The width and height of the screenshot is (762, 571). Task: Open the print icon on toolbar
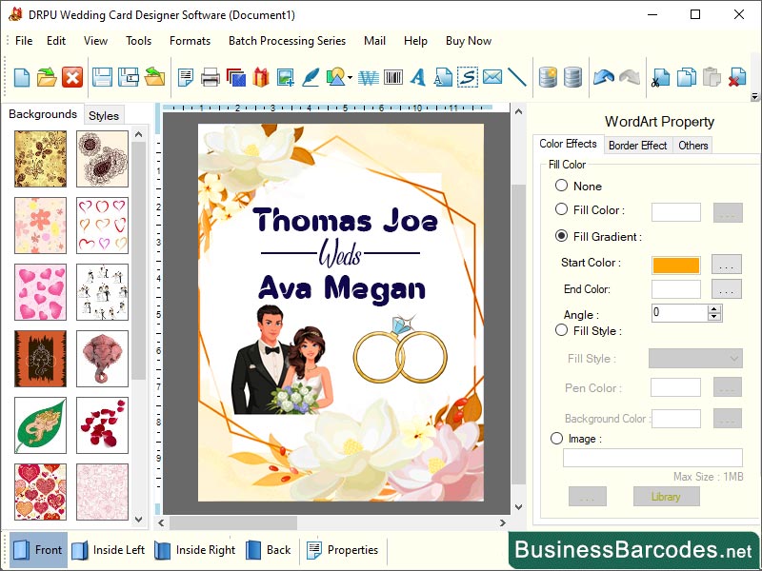[x=211, y=76]
